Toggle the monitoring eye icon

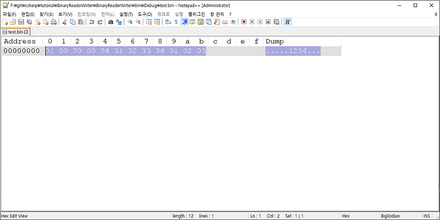click(x=233, y=22)
